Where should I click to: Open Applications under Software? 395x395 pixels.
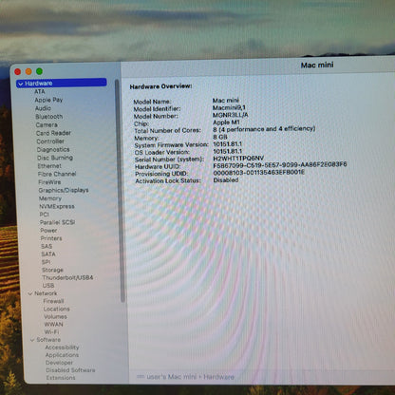coord(62,355)
